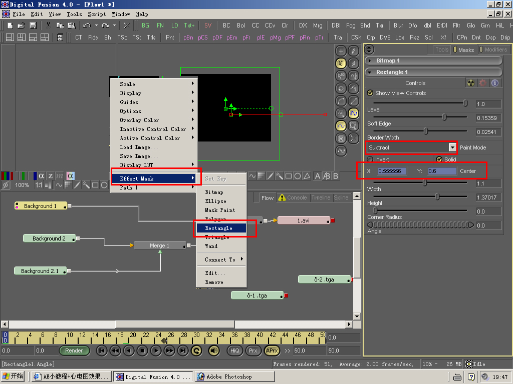Set viewer zoom to 1:1

(x=39, y=185)
